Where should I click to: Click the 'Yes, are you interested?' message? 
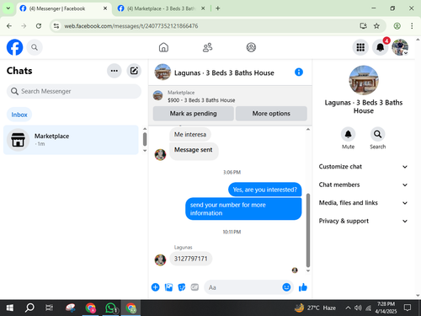click(264, 190)
